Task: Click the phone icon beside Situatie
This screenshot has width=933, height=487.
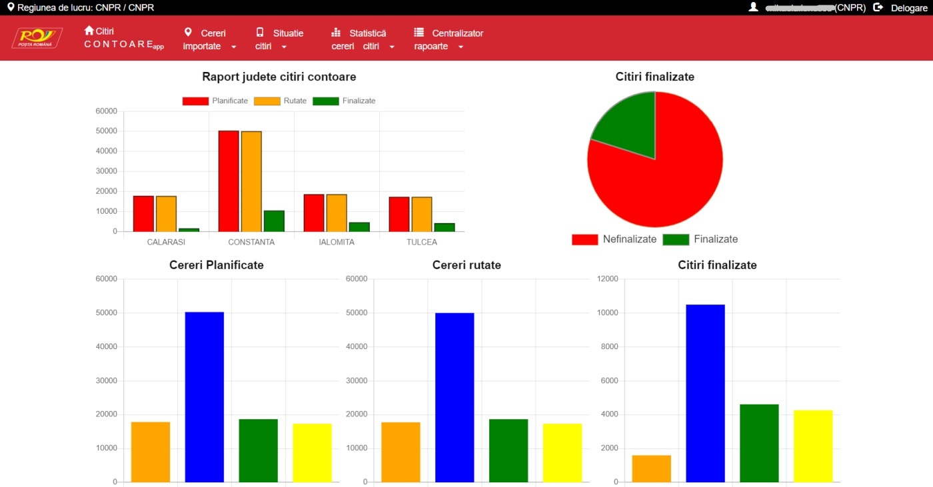Action: pos(260,32)
